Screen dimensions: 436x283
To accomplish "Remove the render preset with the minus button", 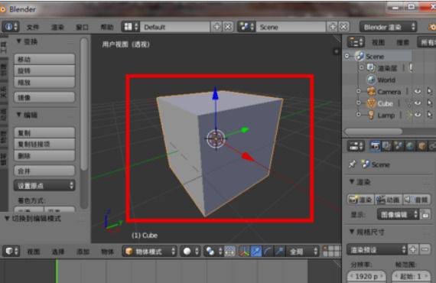I will pyautogui.click(x=425, y=249).
